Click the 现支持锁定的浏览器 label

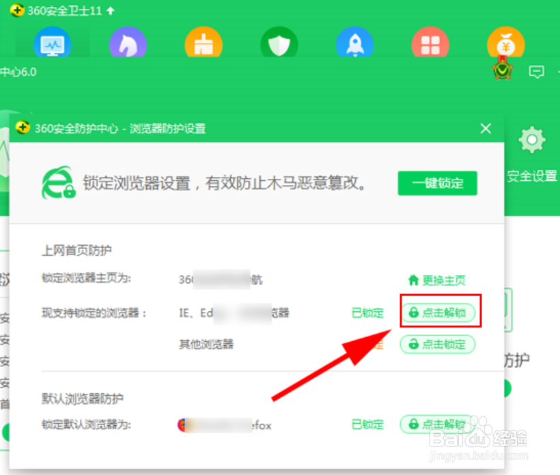94,313
